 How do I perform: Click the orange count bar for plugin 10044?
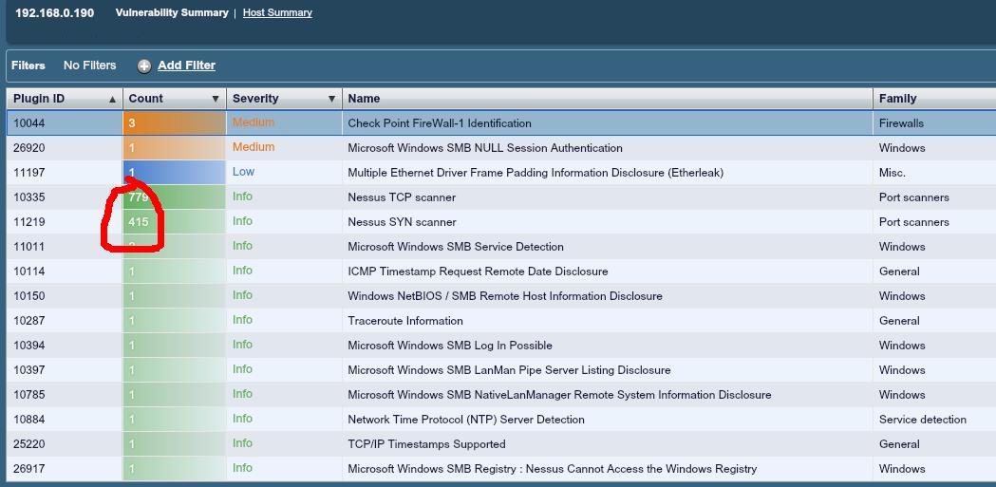coord(174,123)
